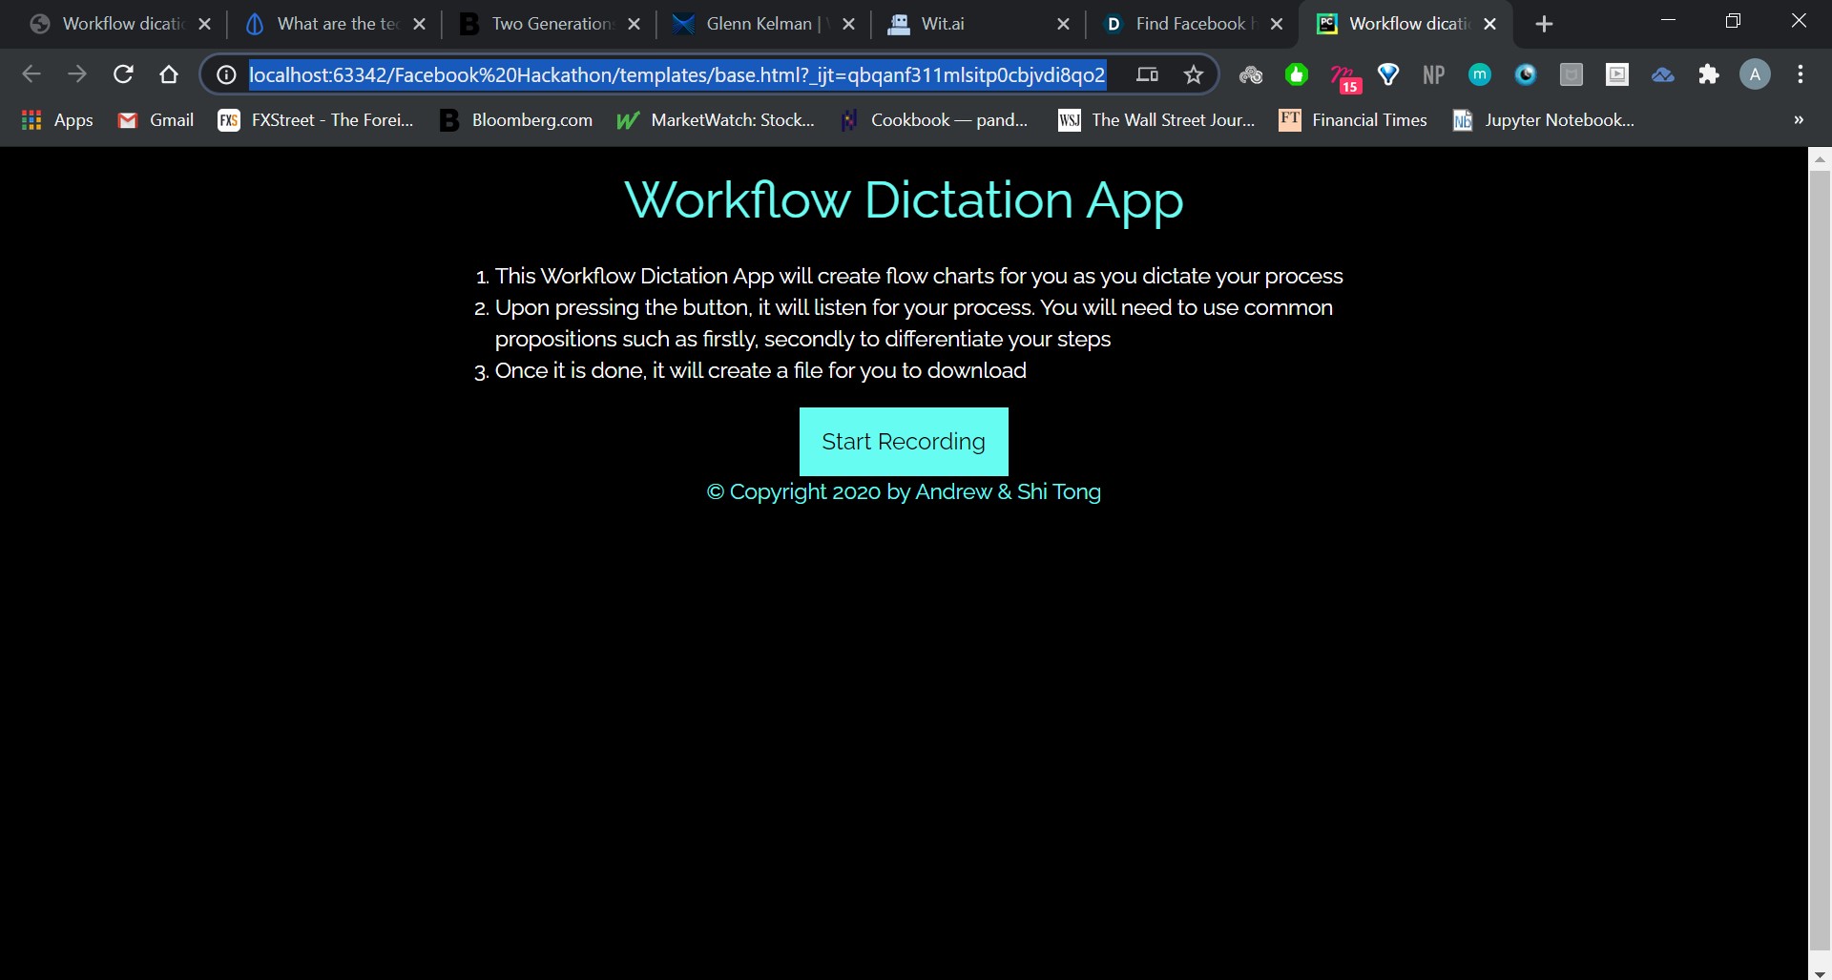Close the Two Generations tab
This screenshot has width=1832, height=980.
(634, 24)
